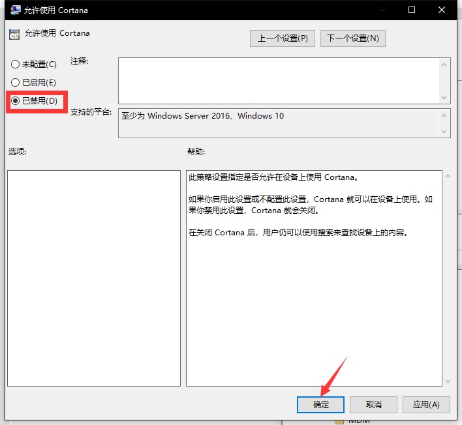The width and height of the screenshot is (462, 425).
Task: Click down arrow of 支持的平台 scrollbar
Action: [x=445, y=131]
